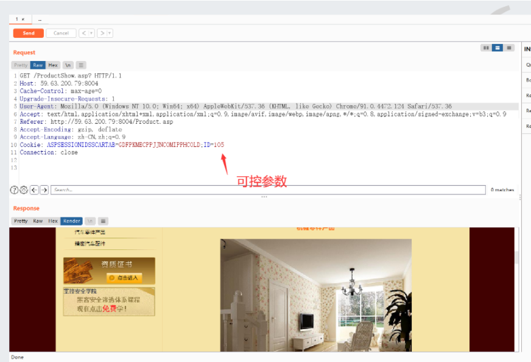The image size is (531, 362).
Task: Toggle non-printable characters in the request
Action: 68,65
